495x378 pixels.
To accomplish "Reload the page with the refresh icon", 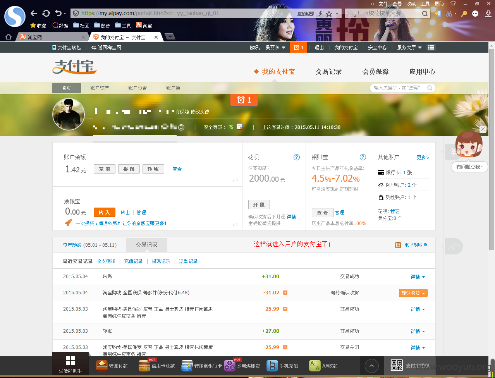I will click(x=46, y=13).
